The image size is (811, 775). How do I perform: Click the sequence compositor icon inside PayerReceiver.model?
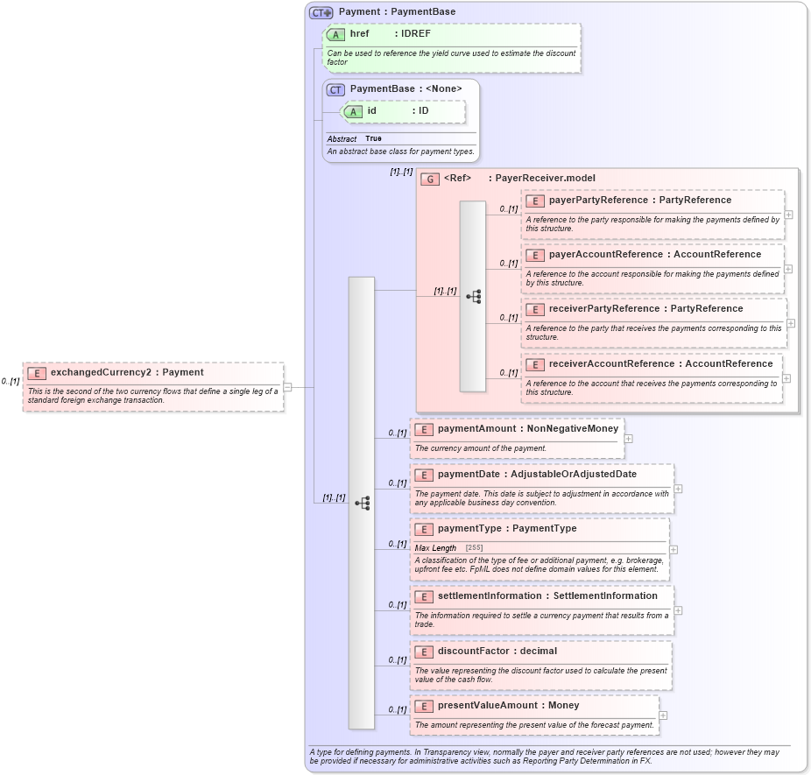474,296
